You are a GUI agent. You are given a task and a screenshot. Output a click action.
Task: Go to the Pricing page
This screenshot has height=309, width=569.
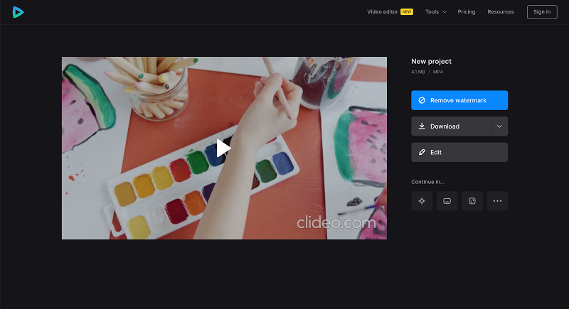click(x=467, y=12)
